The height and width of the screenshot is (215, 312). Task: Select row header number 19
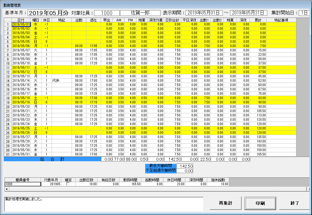tap(8, 102)
